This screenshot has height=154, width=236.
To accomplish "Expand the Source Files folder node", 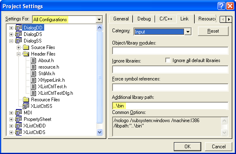I will coord(18,47).
